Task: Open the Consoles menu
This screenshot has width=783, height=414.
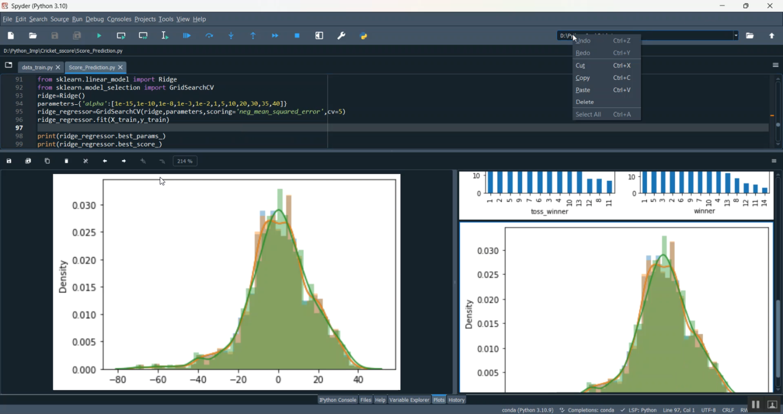Action: (119, 19)
